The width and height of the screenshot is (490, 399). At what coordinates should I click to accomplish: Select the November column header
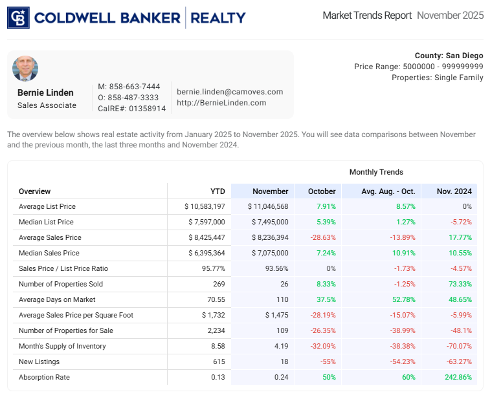(x=270, y=191)
